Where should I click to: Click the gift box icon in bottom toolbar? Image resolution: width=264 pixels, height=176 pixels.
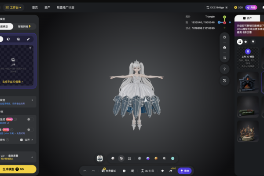124,171
